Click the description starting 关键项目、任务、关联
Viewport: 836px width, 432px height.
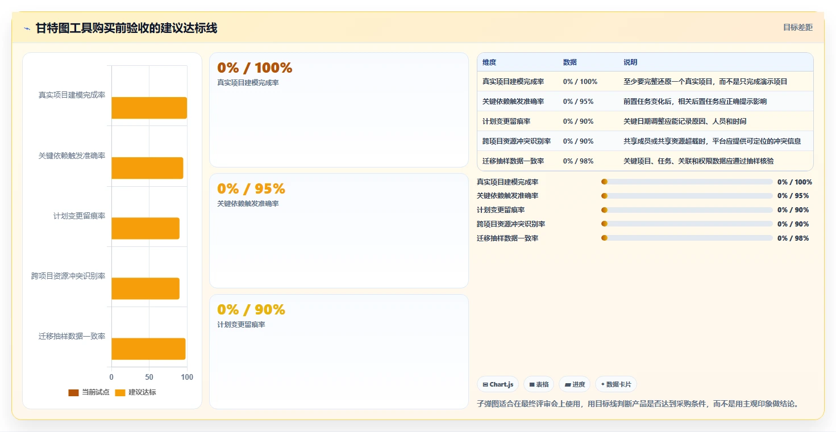[x=698, y=161]
